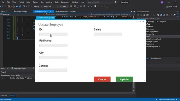The image size is (180, 101).
Task: Click the Live Share button
Action: point(172,7)
